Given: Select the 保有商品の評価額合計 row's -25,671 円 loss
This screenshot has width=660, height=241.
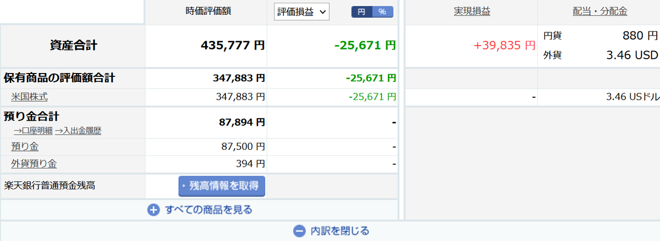Looking at the screenshot, I should point(371,78).
